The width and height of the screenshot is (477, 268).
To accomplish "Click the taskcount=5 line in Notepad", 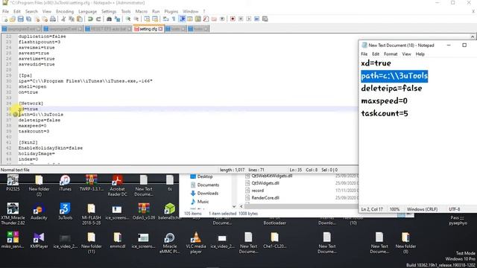I will click(385, 113).
